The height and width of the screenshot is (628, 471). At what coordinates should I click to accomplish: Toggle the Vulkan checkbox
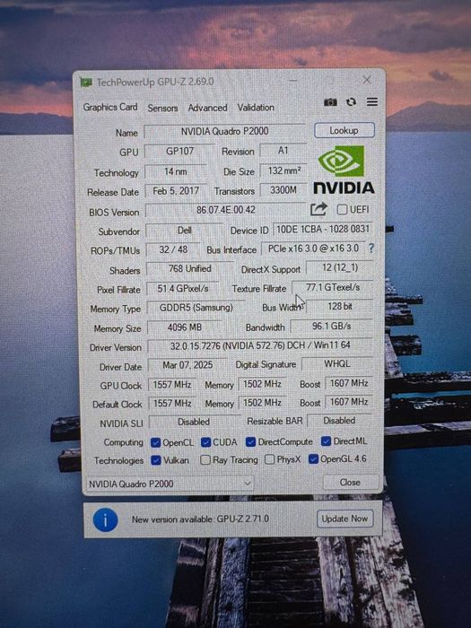click(x=156, y=460)
